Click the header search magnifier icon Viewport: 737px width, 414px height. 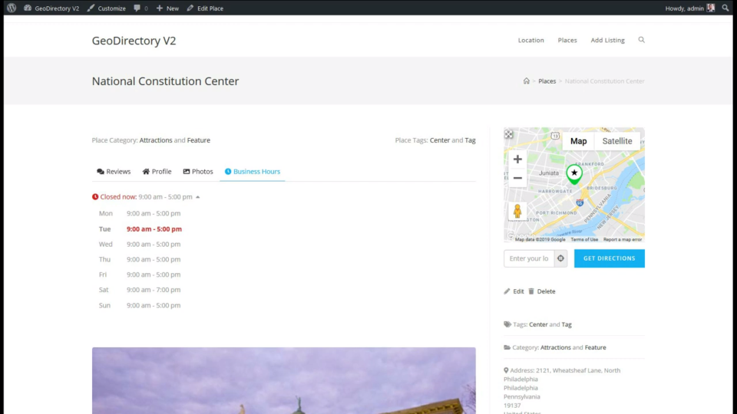click(642, 40)
